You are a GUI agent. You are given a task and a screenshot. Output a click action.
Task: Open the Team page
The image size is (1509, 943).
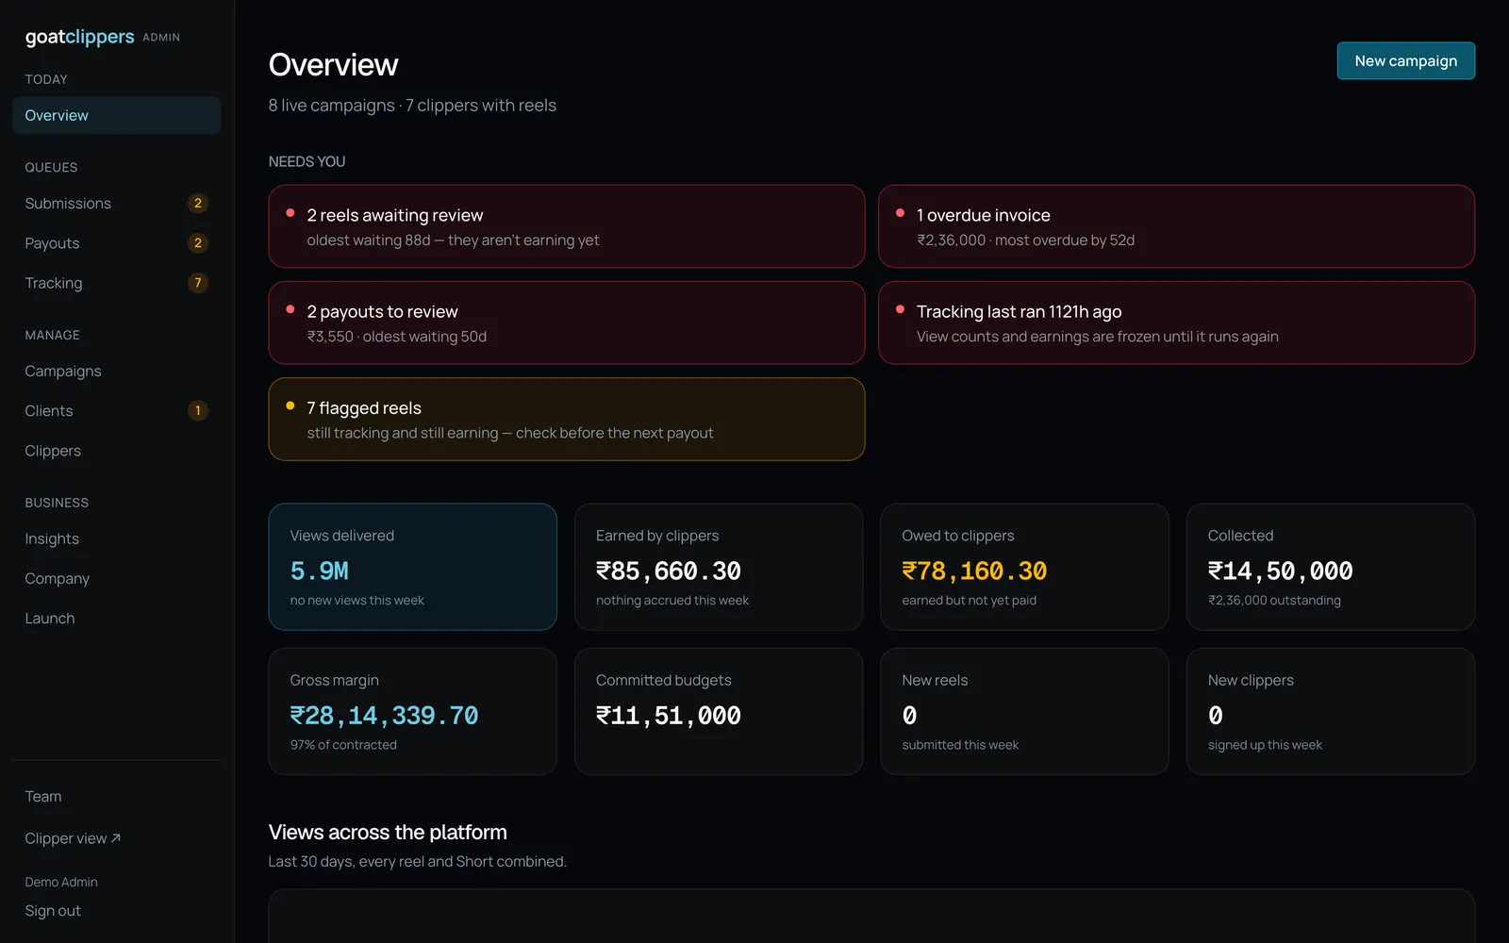(117, 797)
